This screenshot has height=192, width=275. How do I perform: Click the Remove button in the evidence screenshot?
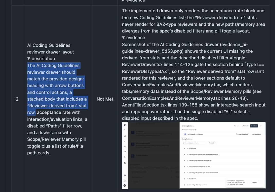pos(245,126)
